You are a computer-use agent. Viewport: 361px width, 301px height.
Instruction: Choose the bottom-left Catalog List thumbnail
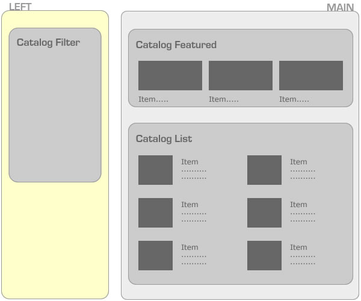coord(155,255)
